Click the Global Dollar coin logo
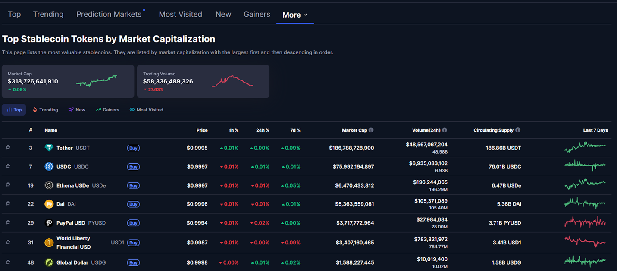617x271 pixels. (49, 262)
